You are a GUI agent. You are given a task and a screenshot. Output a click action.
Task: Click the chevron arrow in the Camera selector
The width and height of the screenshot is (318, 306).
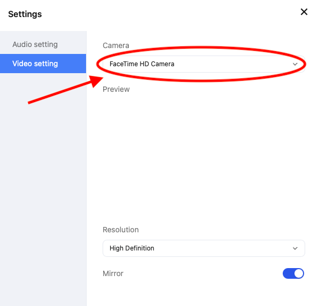(x=295, y=64)
